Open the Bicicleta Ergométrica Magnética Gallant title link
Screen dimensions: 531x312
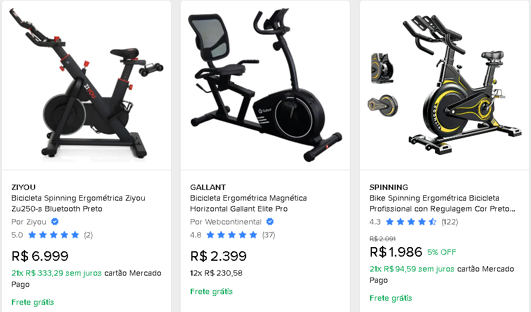tap(249, 204)
